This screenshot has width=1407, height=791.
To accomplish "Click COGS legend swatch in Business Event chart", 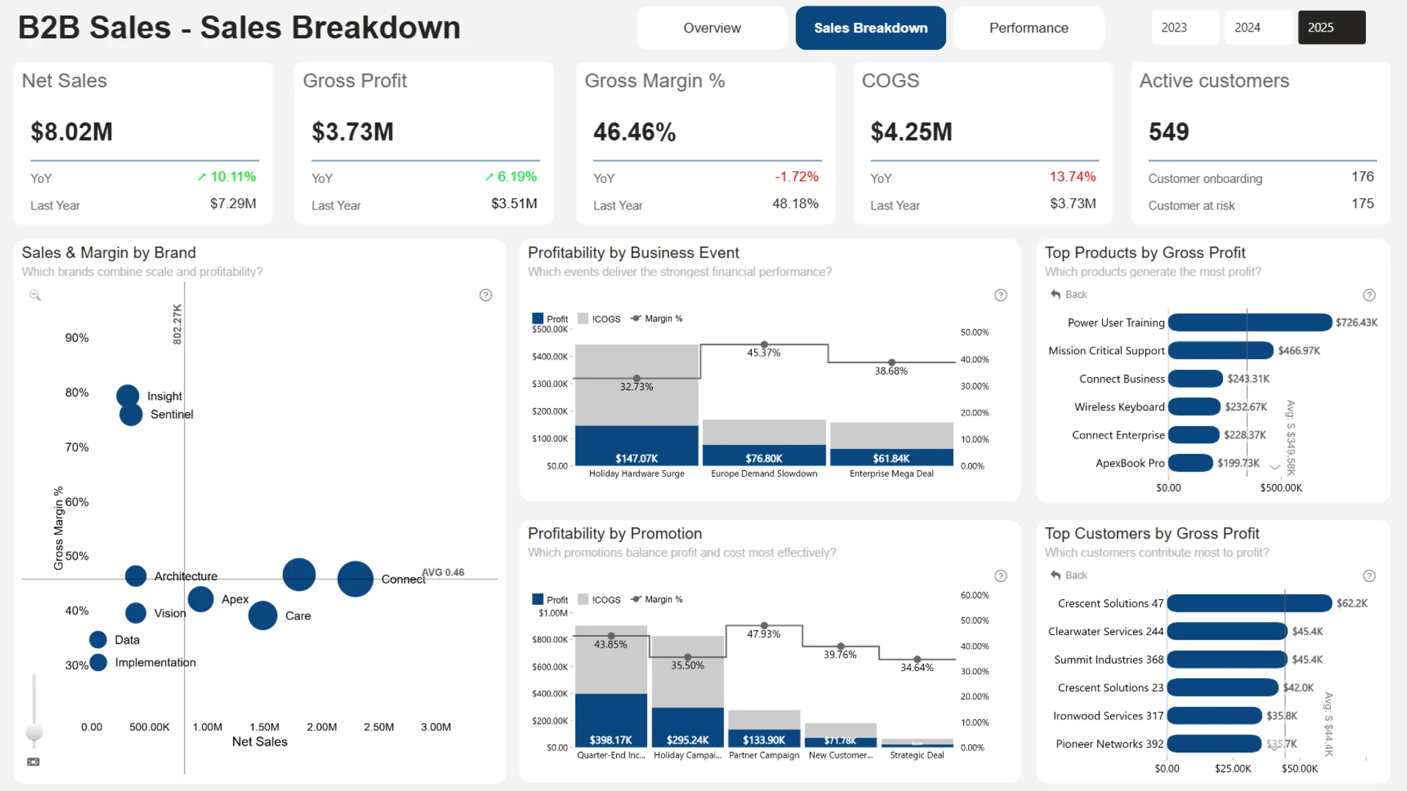I will [x=583, y=319].
